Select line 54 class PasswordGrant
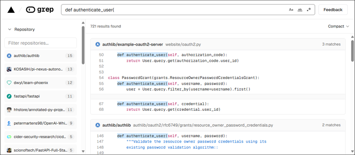 183,78
